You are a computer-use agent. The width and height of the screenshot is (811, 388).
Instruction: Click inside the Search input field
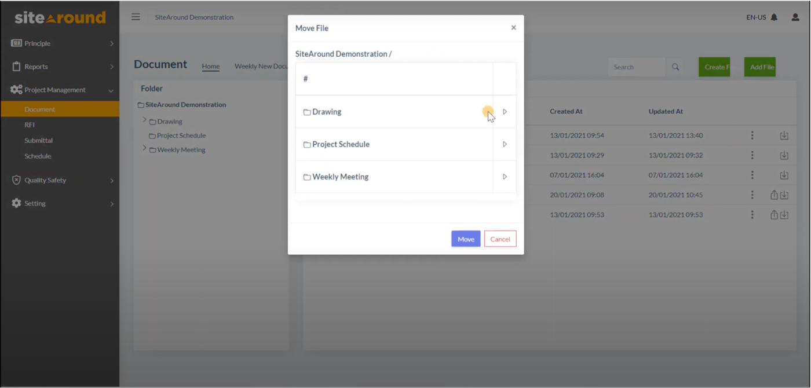[x=637, y=67]
